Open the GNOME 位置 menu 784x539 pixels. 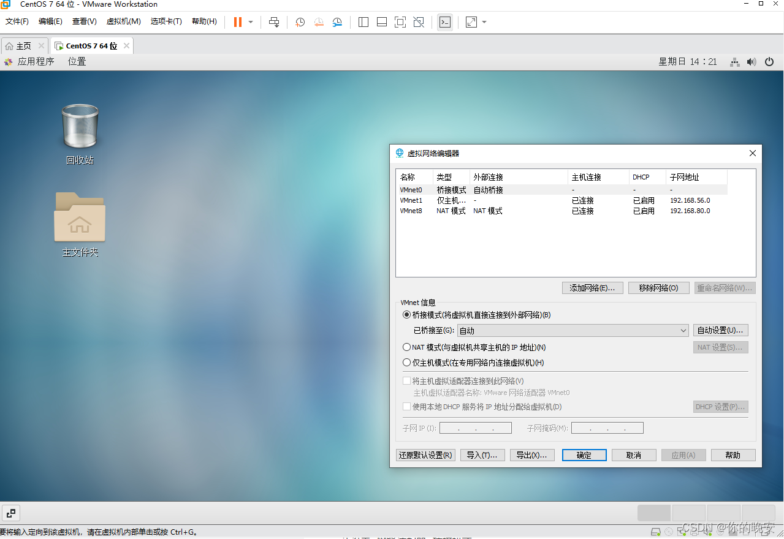(x=77, y=62)
